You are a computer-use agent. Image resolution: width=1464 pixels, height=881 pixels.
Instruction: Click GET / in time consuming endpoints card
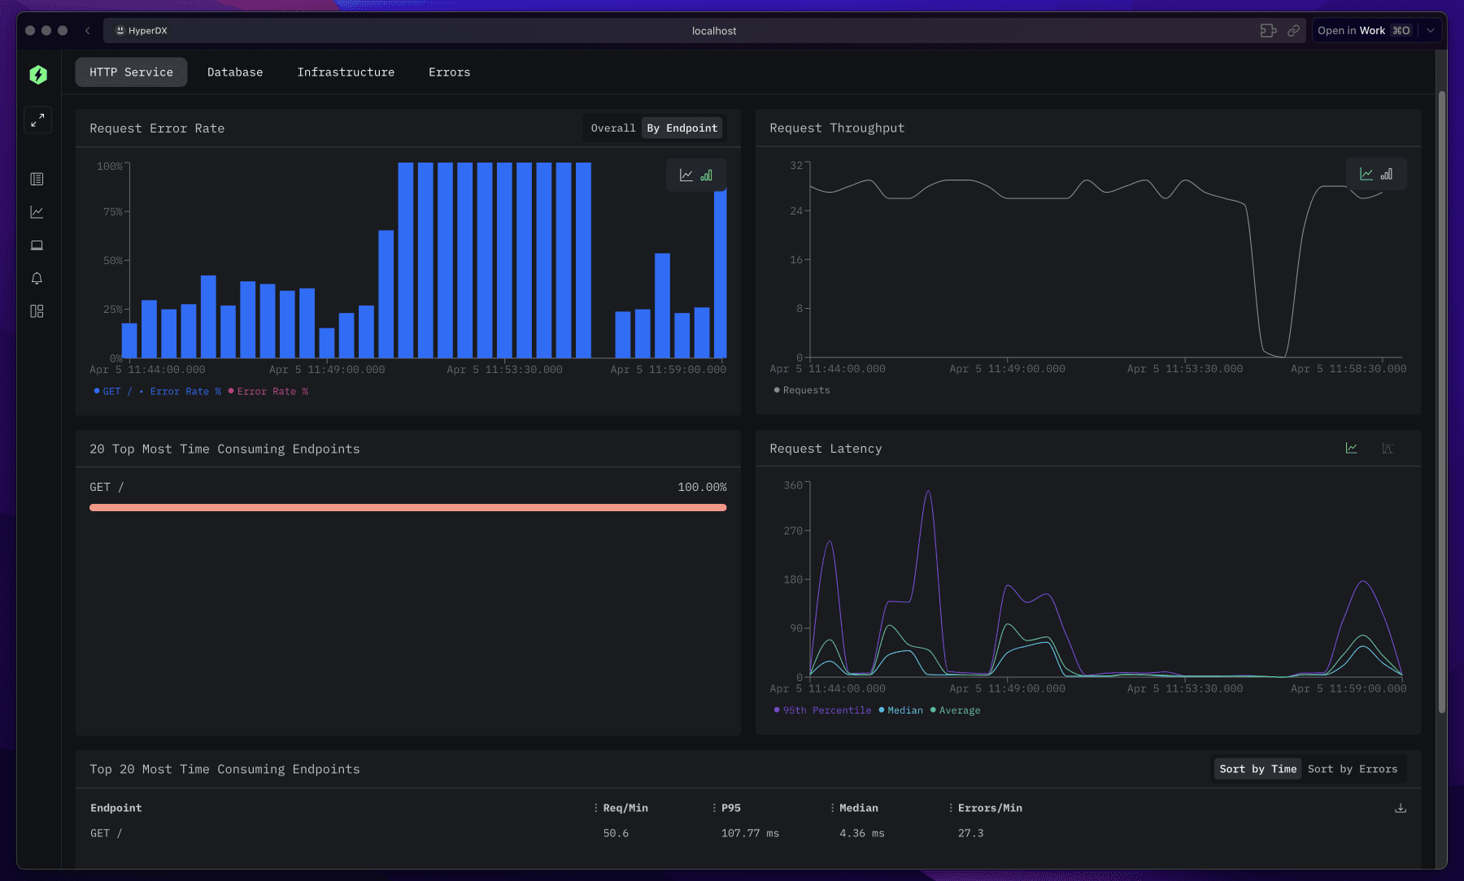[x=107, y=488]
